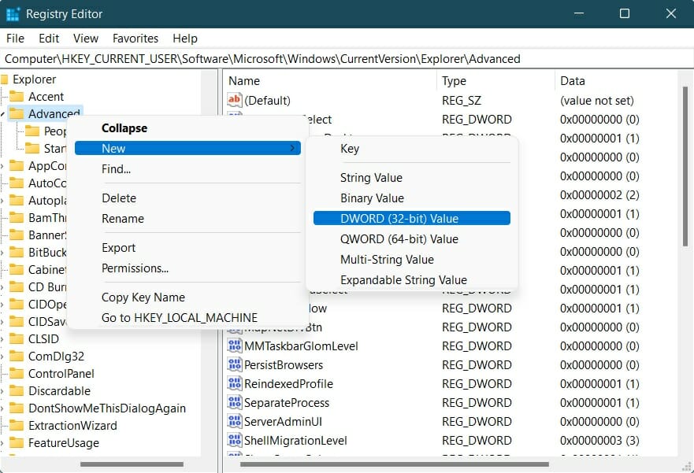
Task: Click the values pane vertical scrollbar thumb
Action: pyautogui.click(x=685, y=166)
